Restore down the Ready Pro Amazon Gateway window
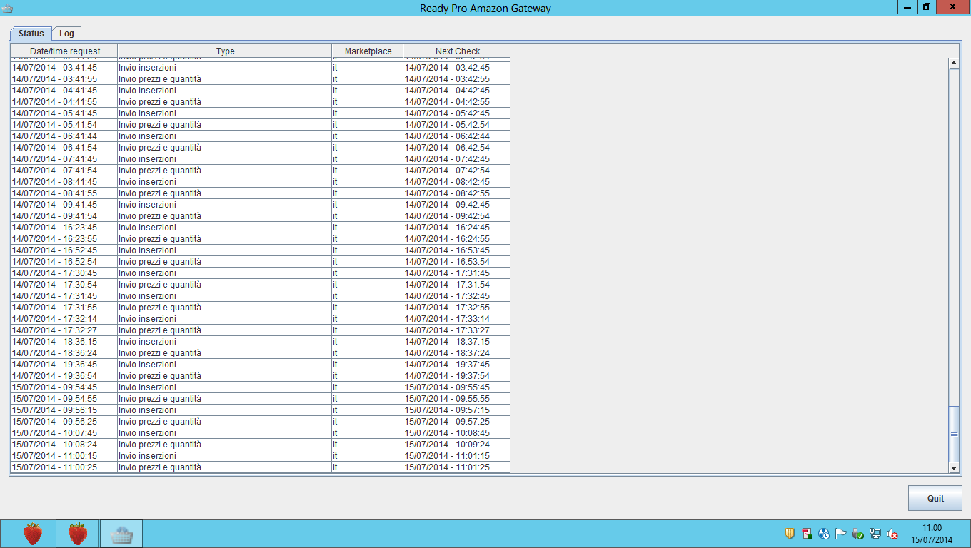 [926, 6]
